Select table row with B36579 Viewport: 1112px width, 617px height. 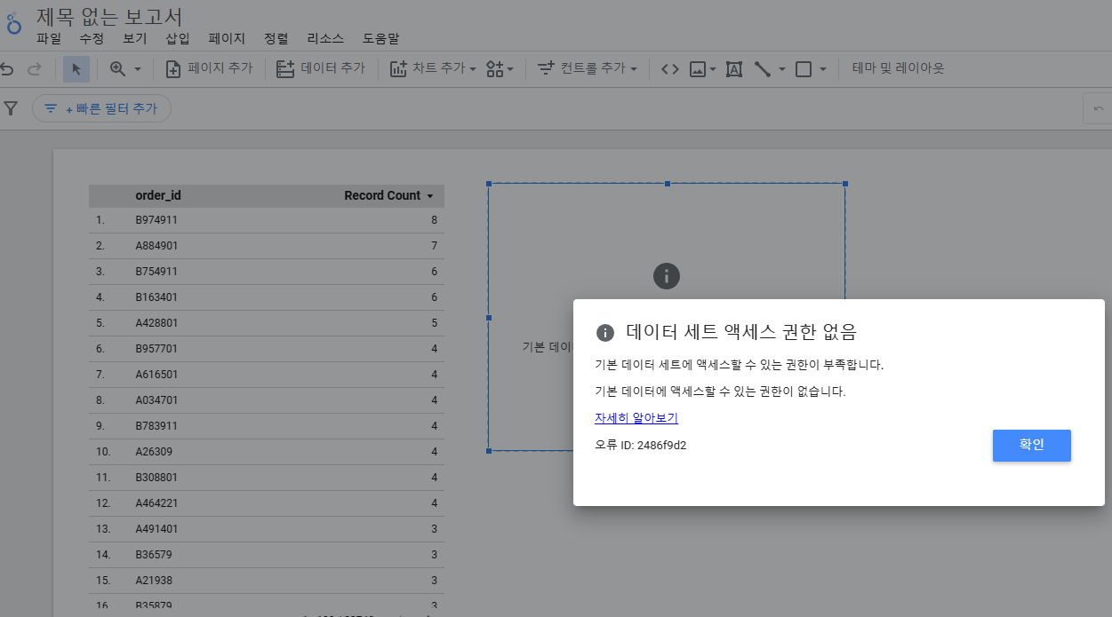point(267,555)
